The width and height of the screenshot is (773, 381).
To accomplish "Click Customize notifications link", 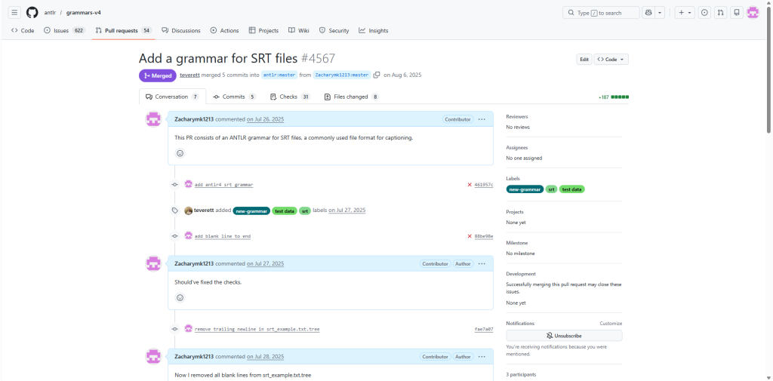I will (x=611, y=324).
